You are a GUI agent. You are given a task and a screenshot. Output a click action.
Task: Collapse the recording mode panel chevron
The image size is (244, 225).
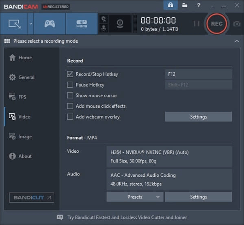click(x=237, y=41)
